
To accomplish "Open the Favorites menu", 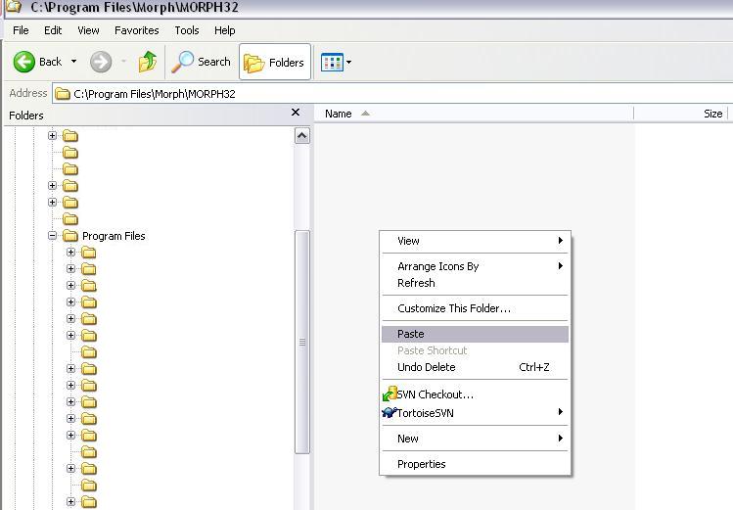I will point(136,30).
